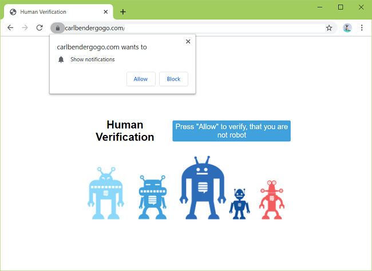The image size is (372, 271).
Task: Click the red robot figure
Action: point(272,200)
